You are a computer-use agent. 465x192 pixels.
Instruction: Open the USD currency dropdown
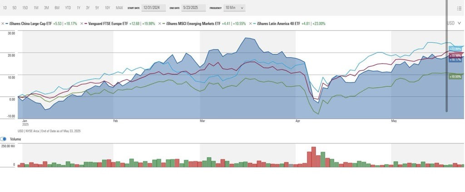click(x=454, y=23)
